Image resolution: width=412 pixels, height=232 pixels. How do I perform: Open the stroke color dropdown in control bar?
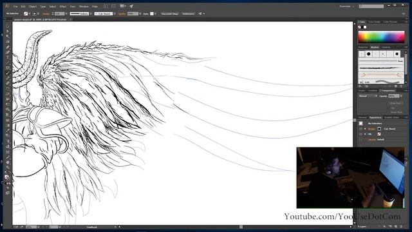click(x=39, y=14)
